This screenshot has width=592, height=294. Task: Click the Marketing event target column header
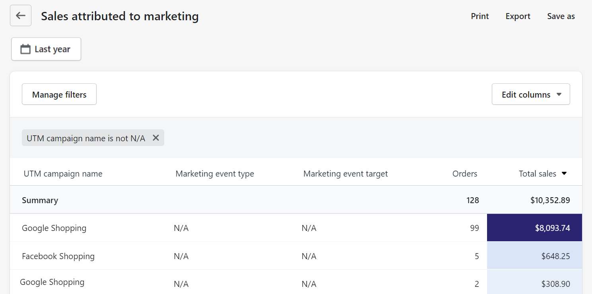click(x=345, y=173)
